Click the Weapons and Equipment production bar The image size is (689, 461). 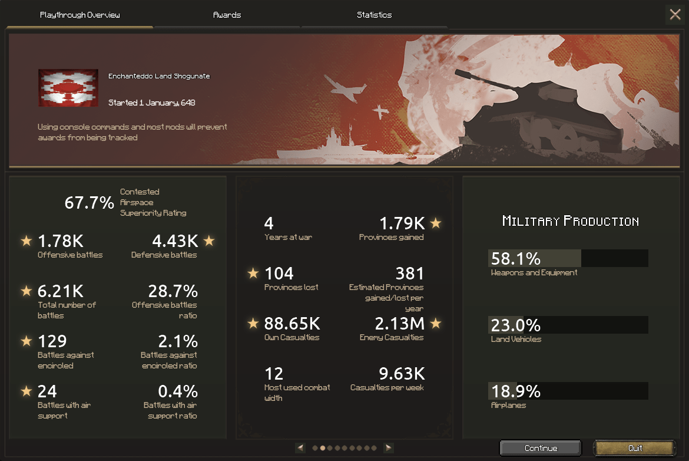[568, 258]
